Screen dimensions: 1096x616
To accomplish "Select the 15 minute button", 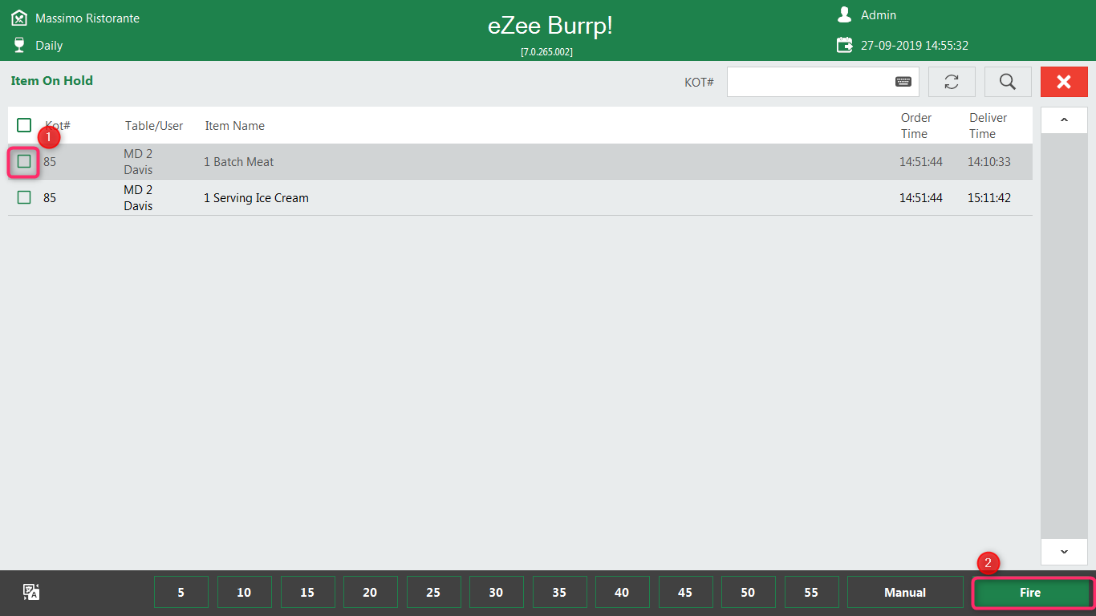I will (x=307, y=593).
